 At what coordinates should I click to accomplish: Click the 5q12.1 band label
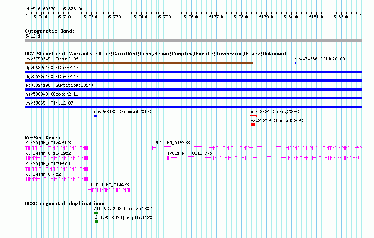coord(33,36)
